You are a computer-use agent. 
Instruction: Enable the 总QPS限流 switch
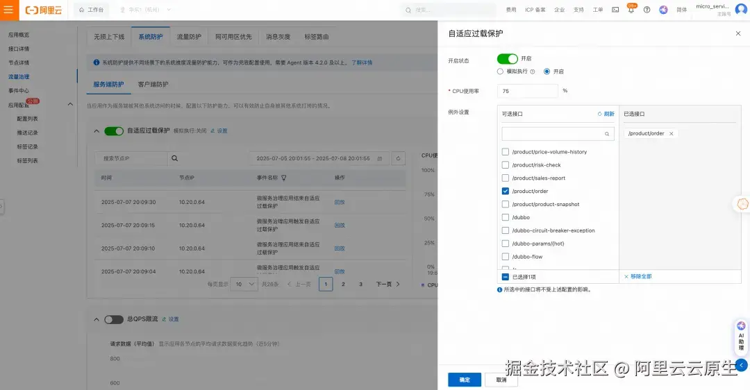pos(114,319)
